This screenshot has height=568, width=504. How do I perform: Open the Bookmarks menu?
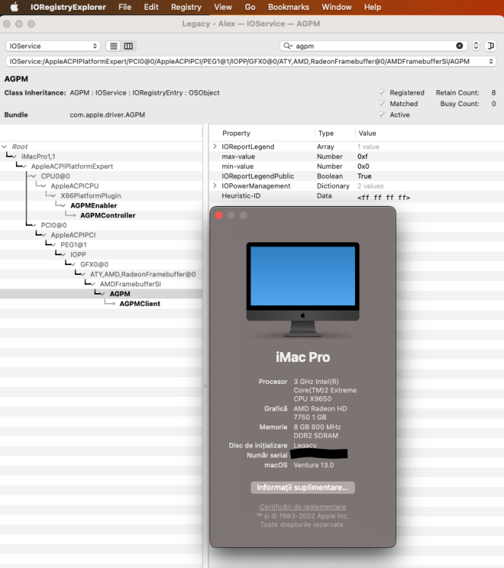288,8
